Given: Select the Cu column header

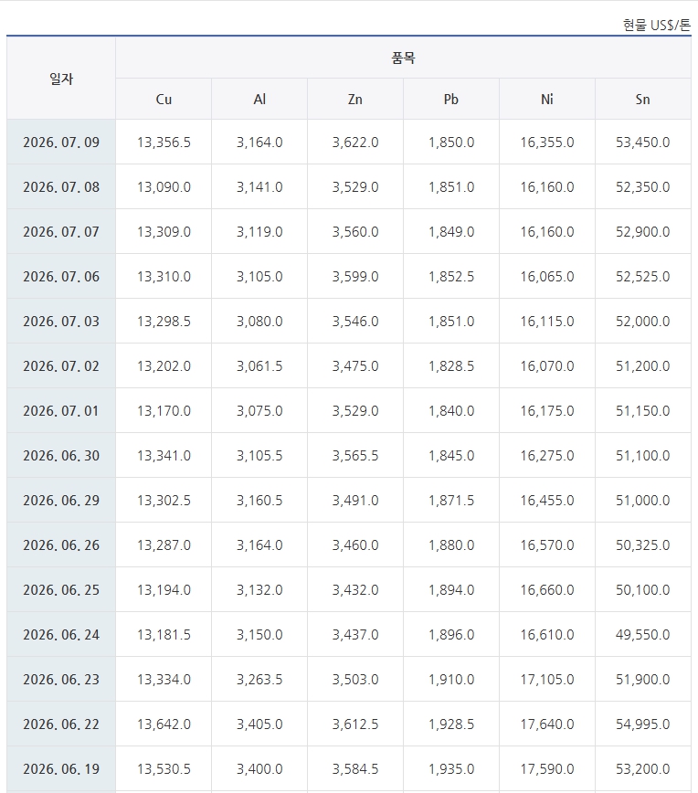Looking at the screenshot, I should click(x=164, y=99).
